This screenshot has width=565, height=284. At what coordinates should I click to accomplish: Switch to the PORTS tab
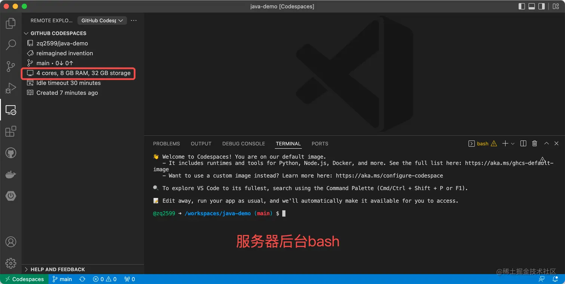click(320, 144)
